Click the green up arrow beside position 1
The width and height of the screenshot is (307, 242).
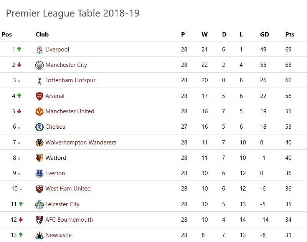pos(19,49)
